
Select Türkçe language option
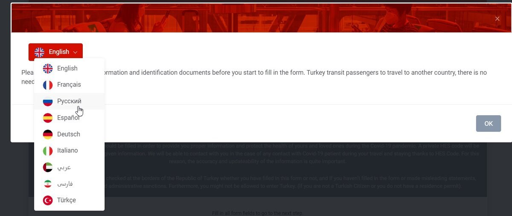[69, 200]
